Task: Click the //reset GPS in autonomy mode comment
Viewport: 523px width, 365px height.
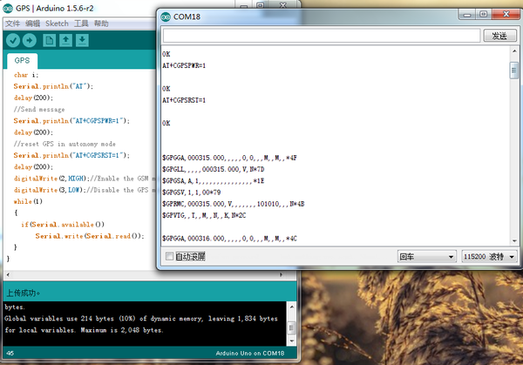Action: tap(65, 144)
